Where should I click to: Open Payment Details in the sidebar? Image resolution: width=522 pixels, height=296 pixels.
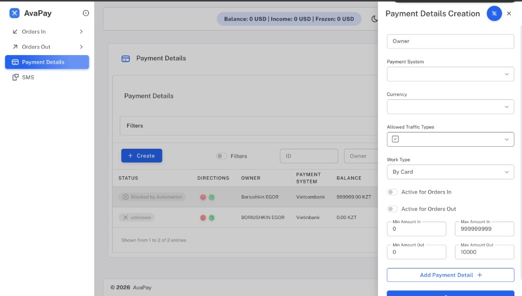pyautogui.click(x=47, y=62)
